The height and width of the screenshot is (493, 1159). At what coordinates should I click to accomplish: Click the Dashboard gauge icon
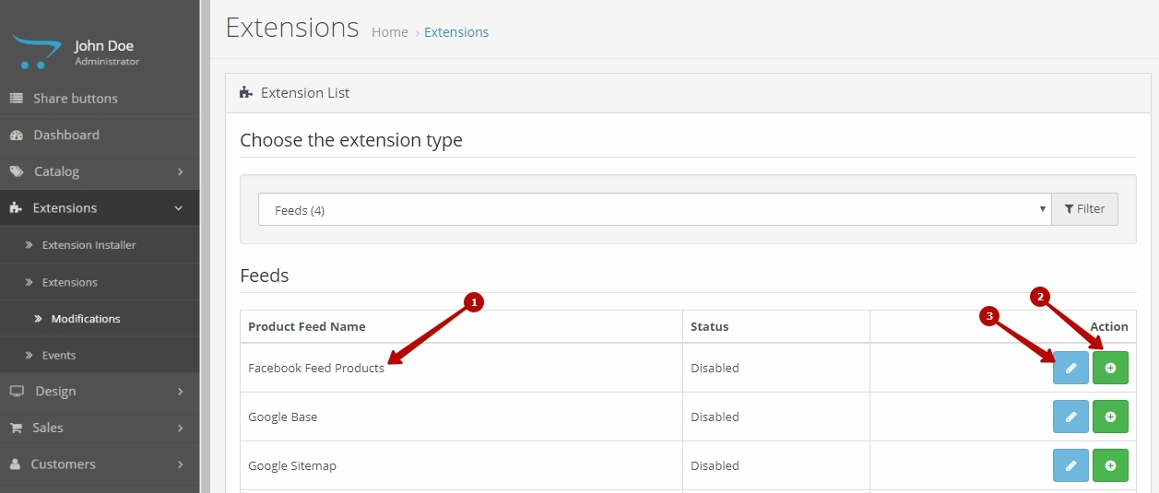[x=17, y=135]
